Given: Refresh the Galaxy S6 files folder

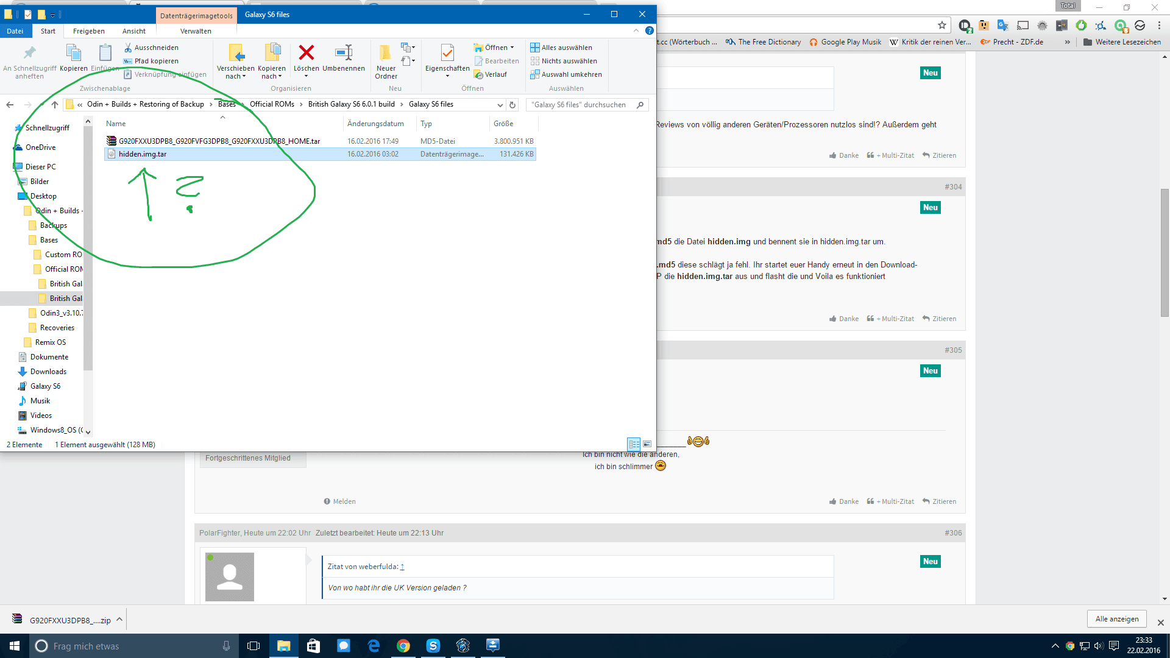Looking at the screenshot, I should 512,105.
